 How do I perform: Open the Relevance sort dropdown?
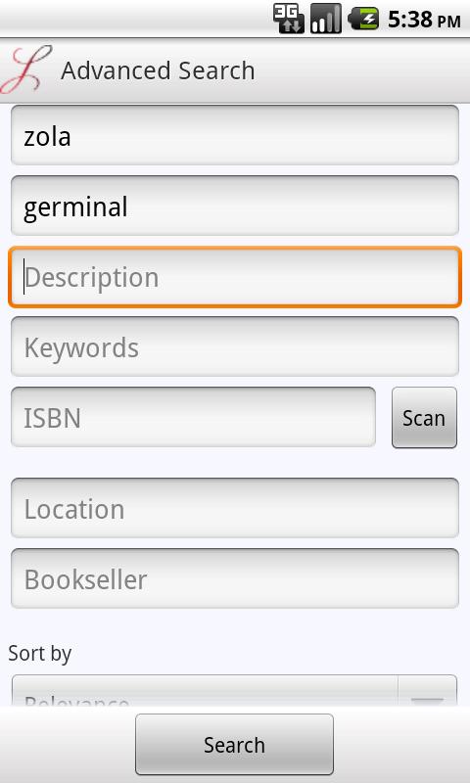tap(205, 691)
